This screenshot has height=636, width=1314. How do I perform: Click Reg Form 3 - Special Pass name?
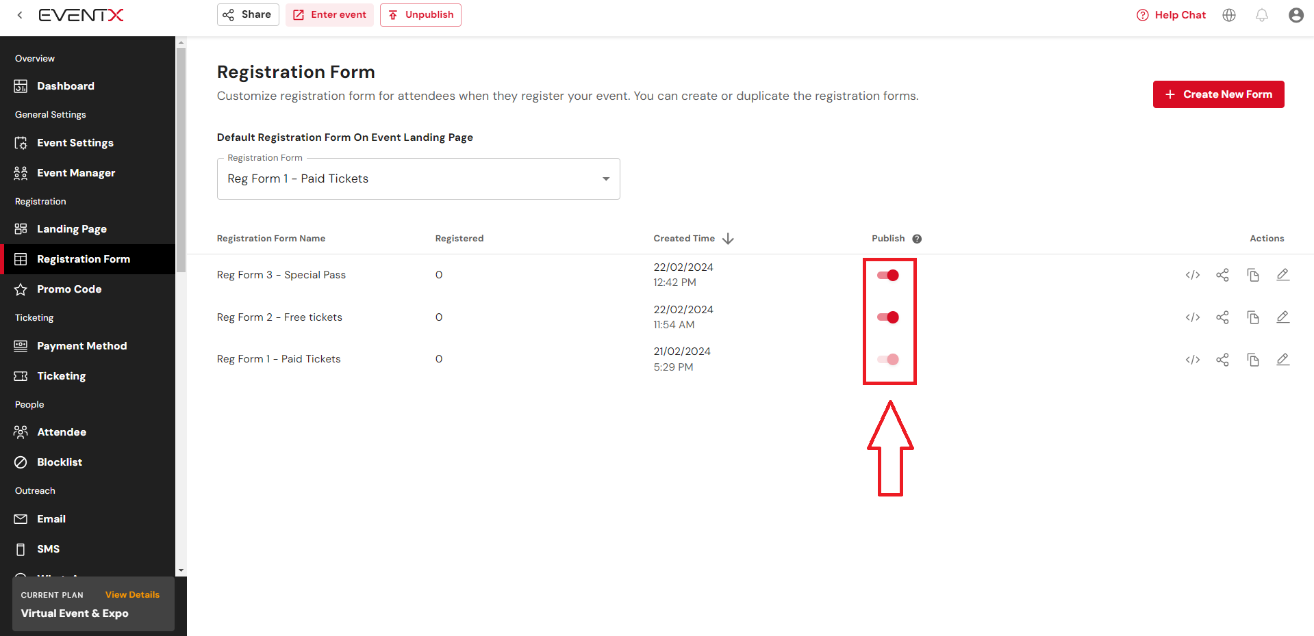pyautogui.click(x=281, y=275)
